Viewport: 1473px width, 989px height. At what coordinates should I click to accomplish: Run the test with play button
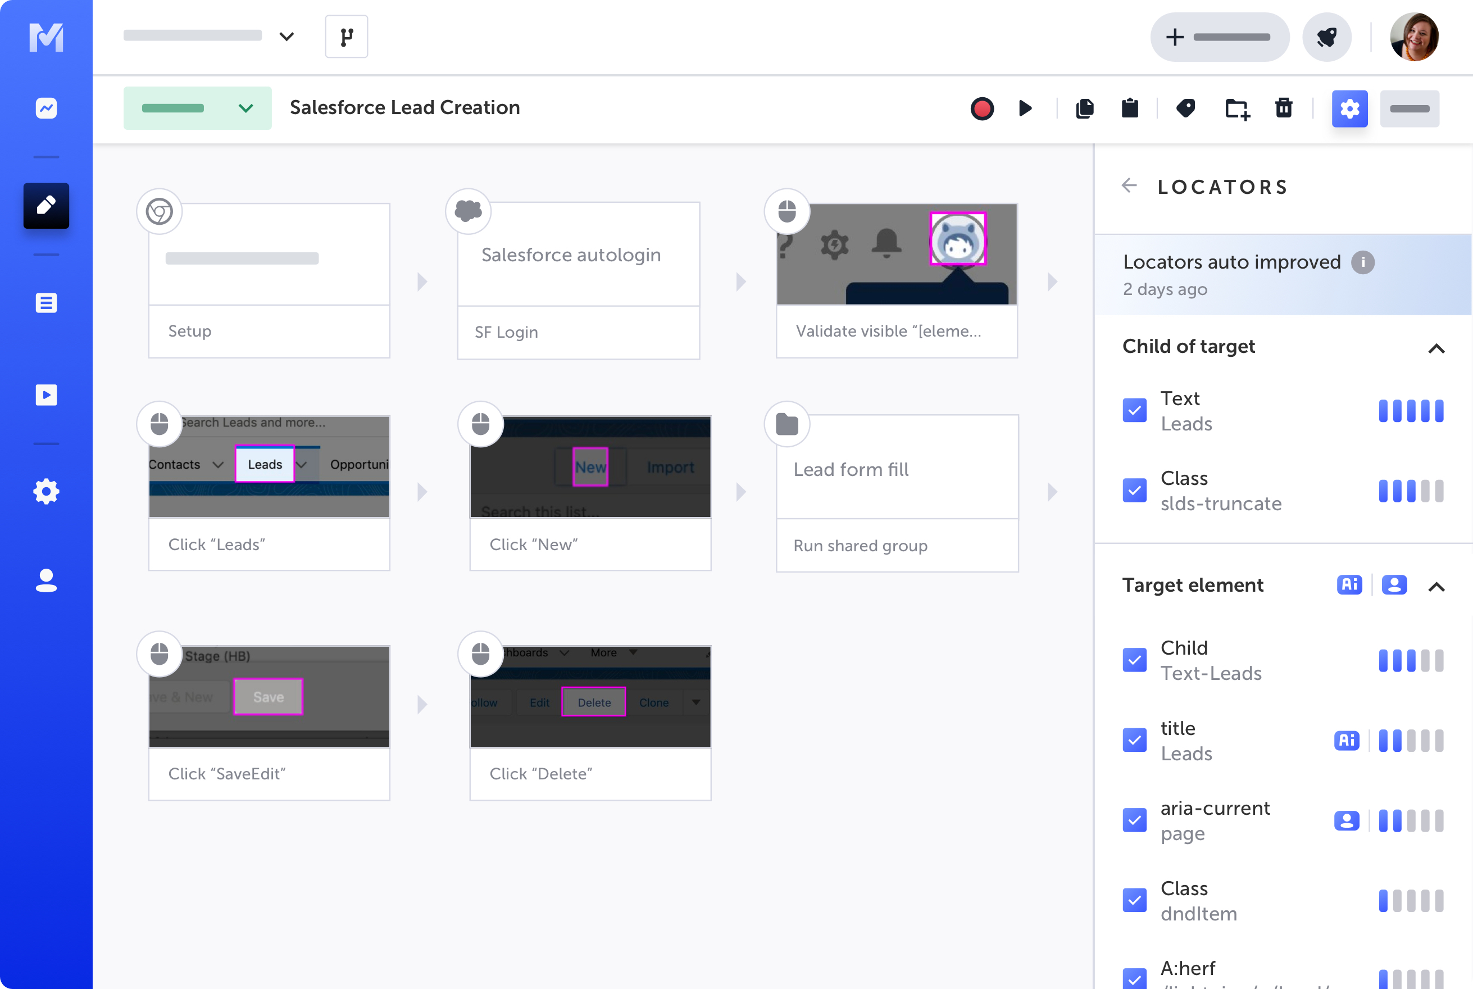[x=1025, y=108]
